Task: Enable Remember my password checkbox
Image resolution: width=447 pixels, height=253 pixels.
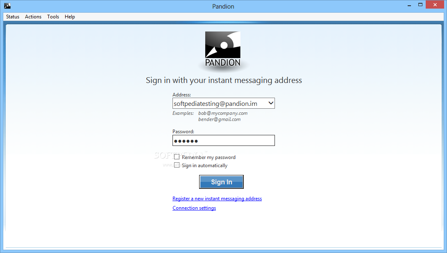Action: pos(177,157)
